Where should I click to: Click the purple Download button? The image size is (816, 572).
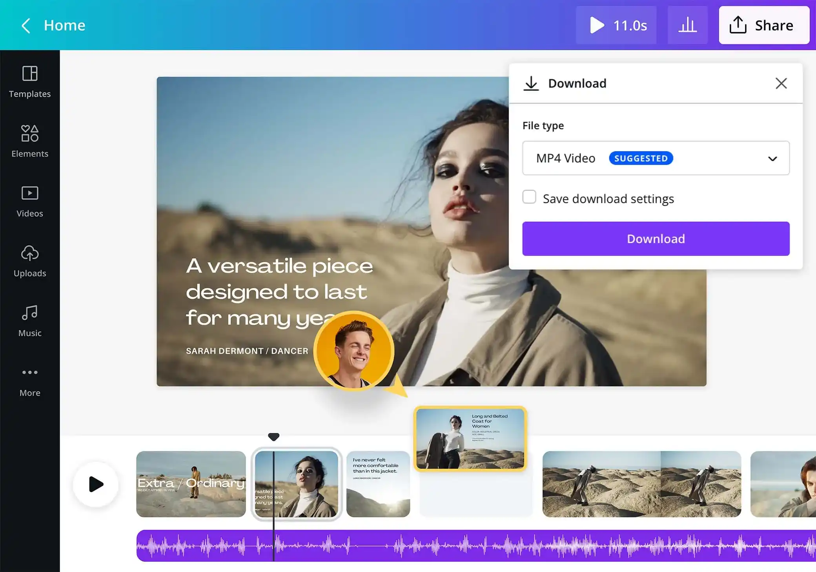click(x=656, y=239)
